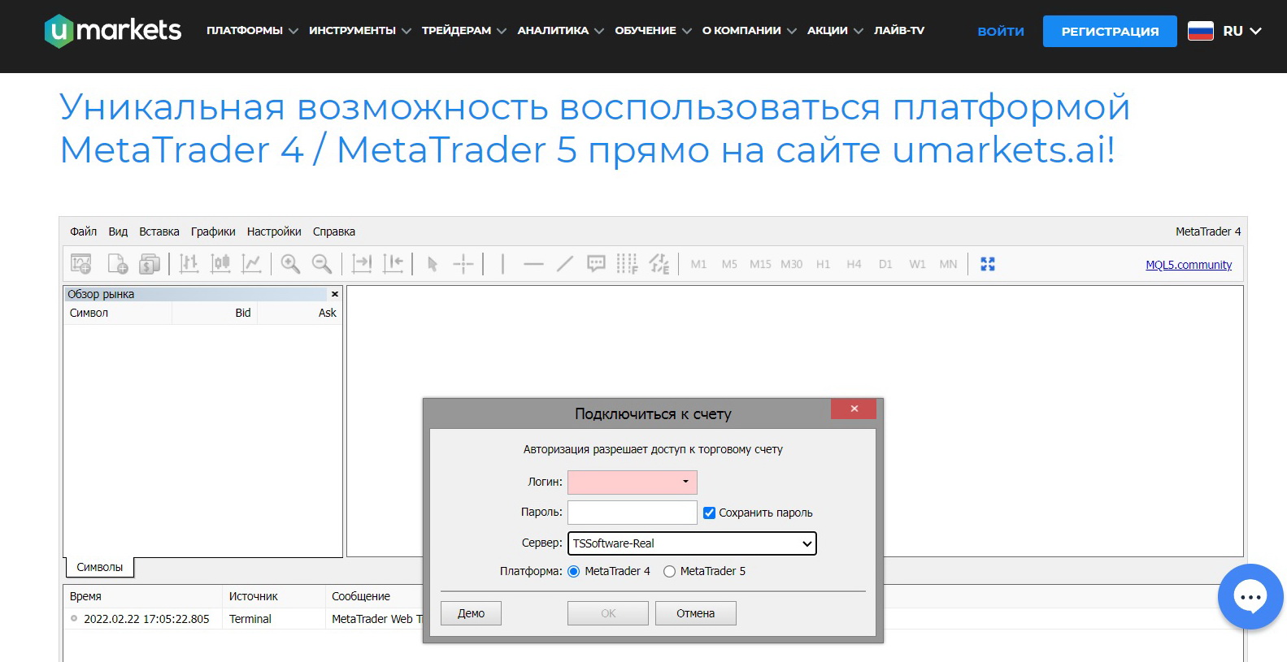Select M1 timeframe
The image size is (1287, 662).
pyautogui.click(x=698, y=264)
